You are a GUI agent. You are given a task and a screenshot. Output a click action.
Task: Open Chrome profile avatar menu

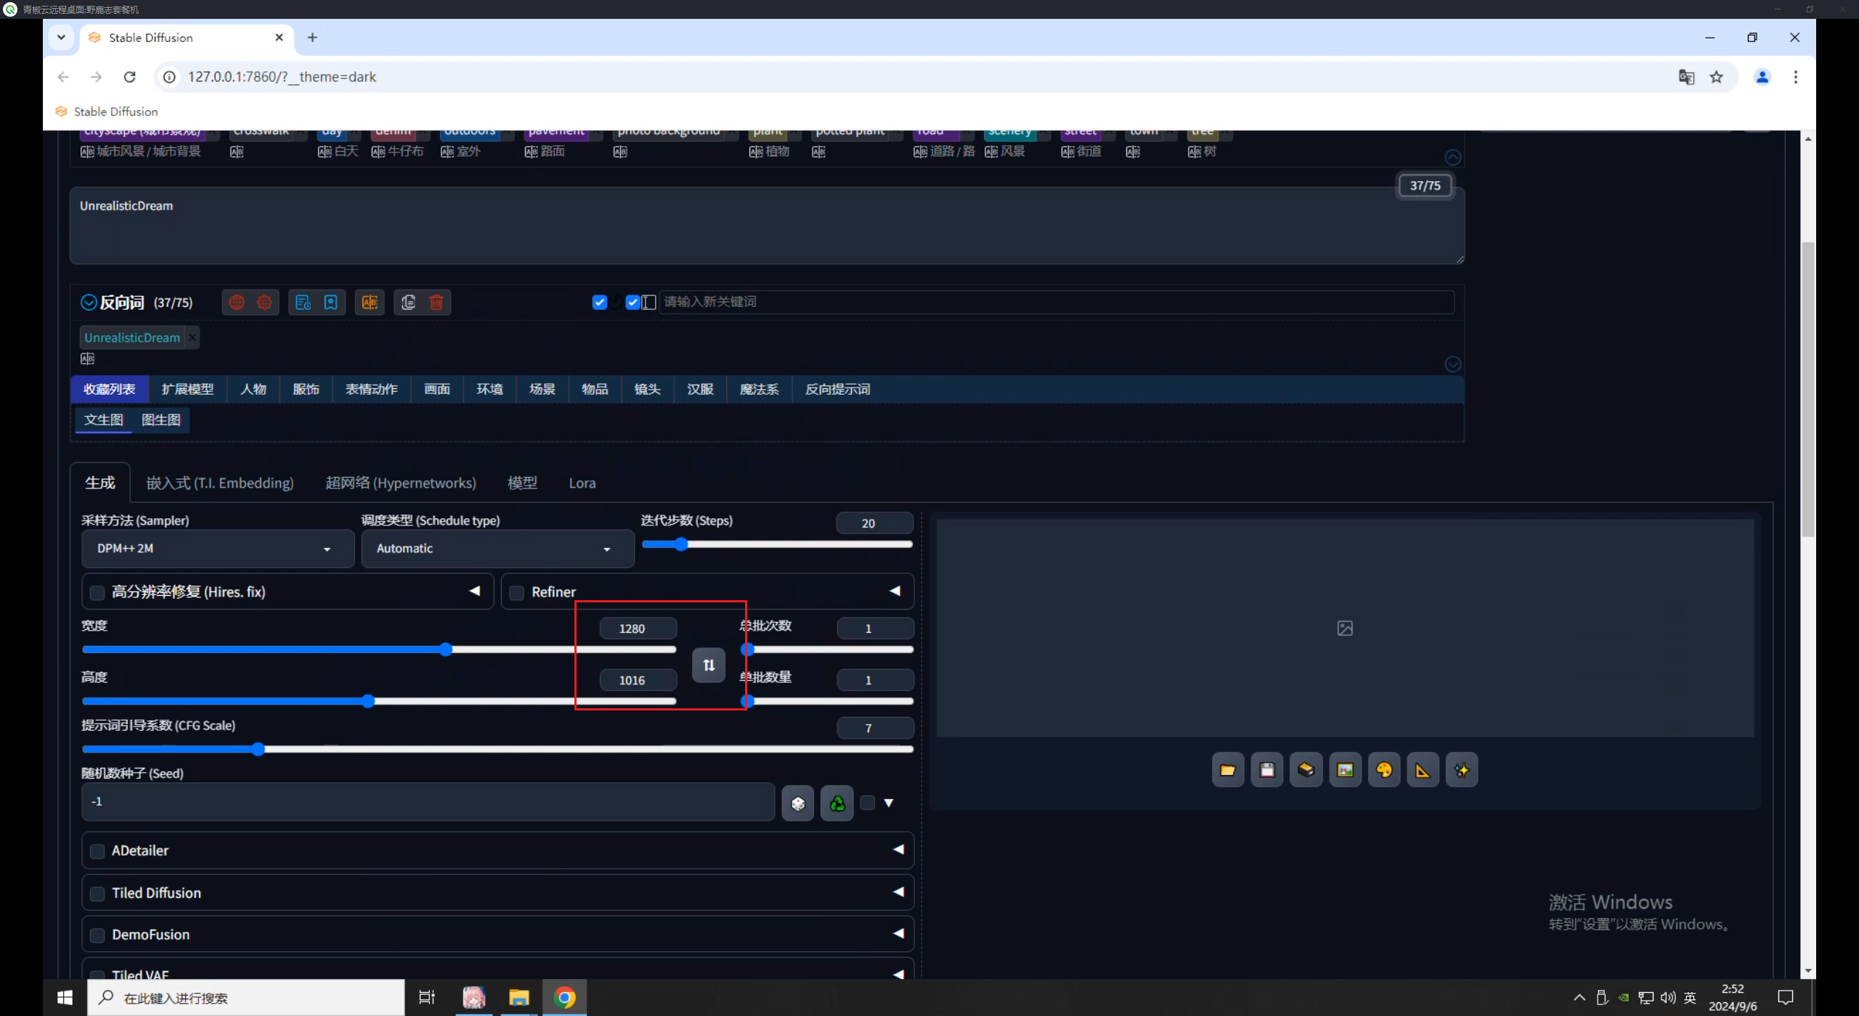point(1762,77)
